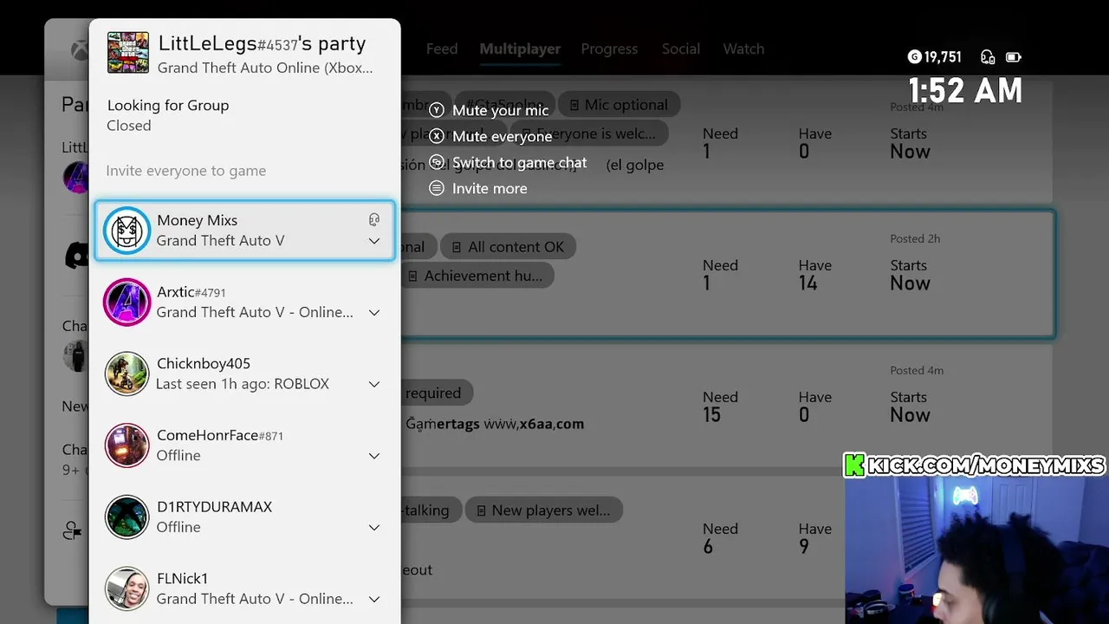This screenshot has width=1109, height=624.
Task: Click the 1:52 AM clock
Action: click(965, 91)
